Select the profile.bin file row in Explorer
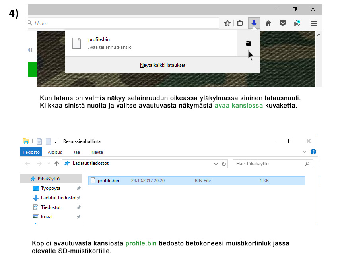 [196, 181]
